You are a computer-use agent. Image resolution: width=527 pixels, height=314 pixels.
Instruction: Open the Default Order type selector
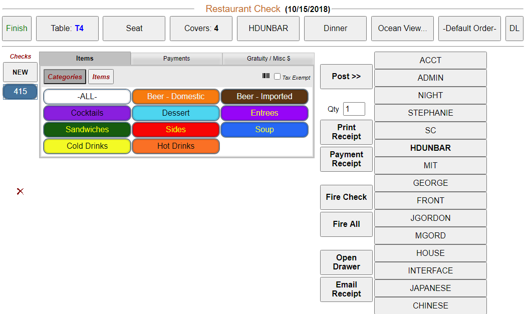click(x=469, y=29)
